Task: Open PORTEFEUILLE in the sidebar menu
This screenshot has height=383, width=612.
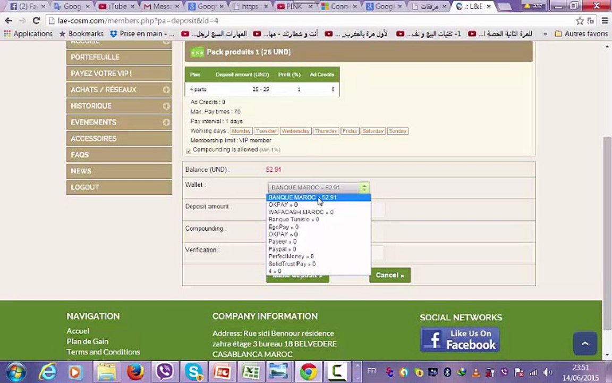Action: [119, 57]
